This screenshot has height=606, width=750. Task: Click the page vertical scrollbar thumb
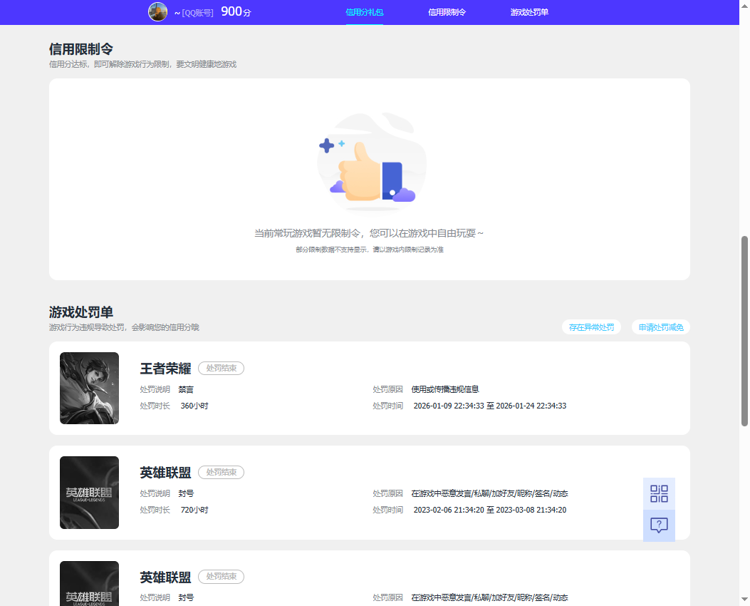coord(744,331)
